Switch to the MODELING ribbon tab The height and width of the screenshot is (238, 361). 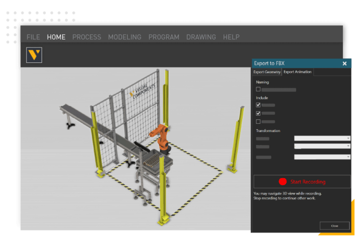point(125,37)
